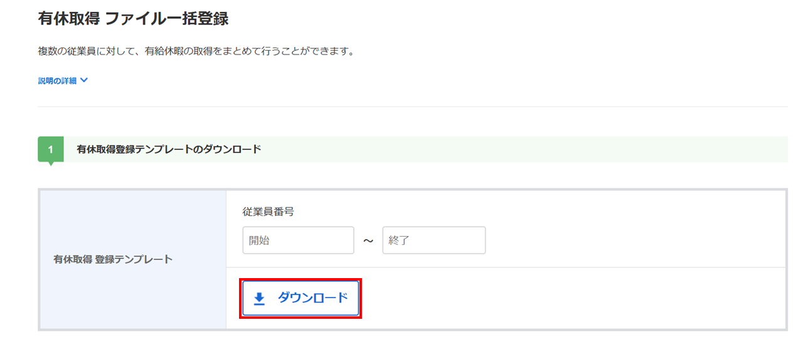803x342 pixels.
Task: Click the pointer triangle under step badge
Action: pyautogui.click(x=51, y=163)
